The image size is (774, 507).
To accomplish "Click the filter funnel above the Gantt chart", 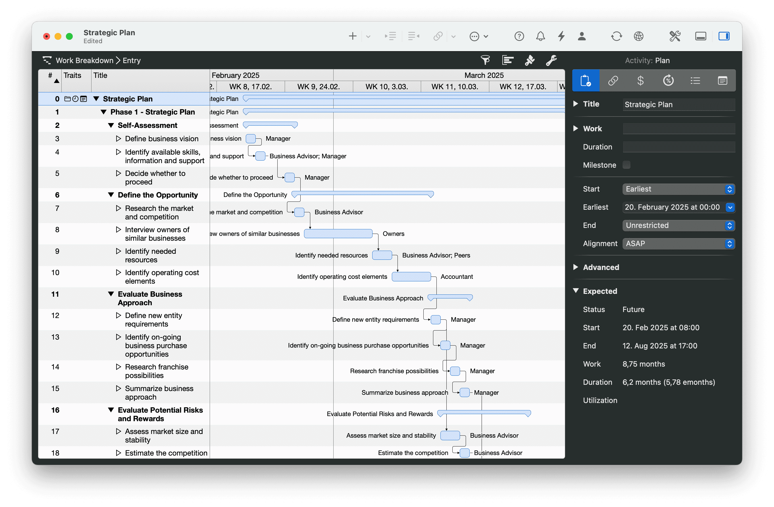I will click(x=485, y=60).
